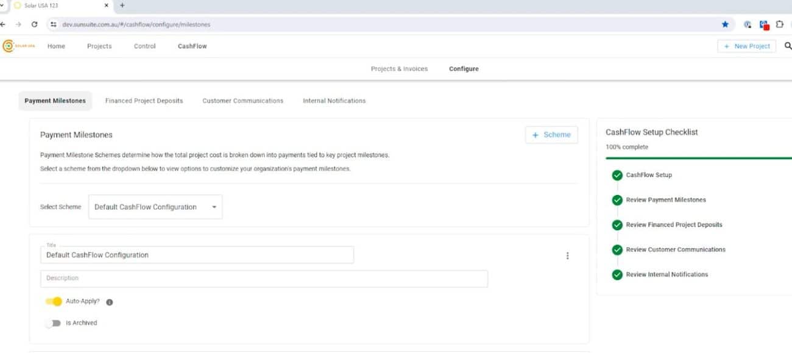The image size is (792, 353).
Task: Click the New Project button
Action: [x=746, y=46]
